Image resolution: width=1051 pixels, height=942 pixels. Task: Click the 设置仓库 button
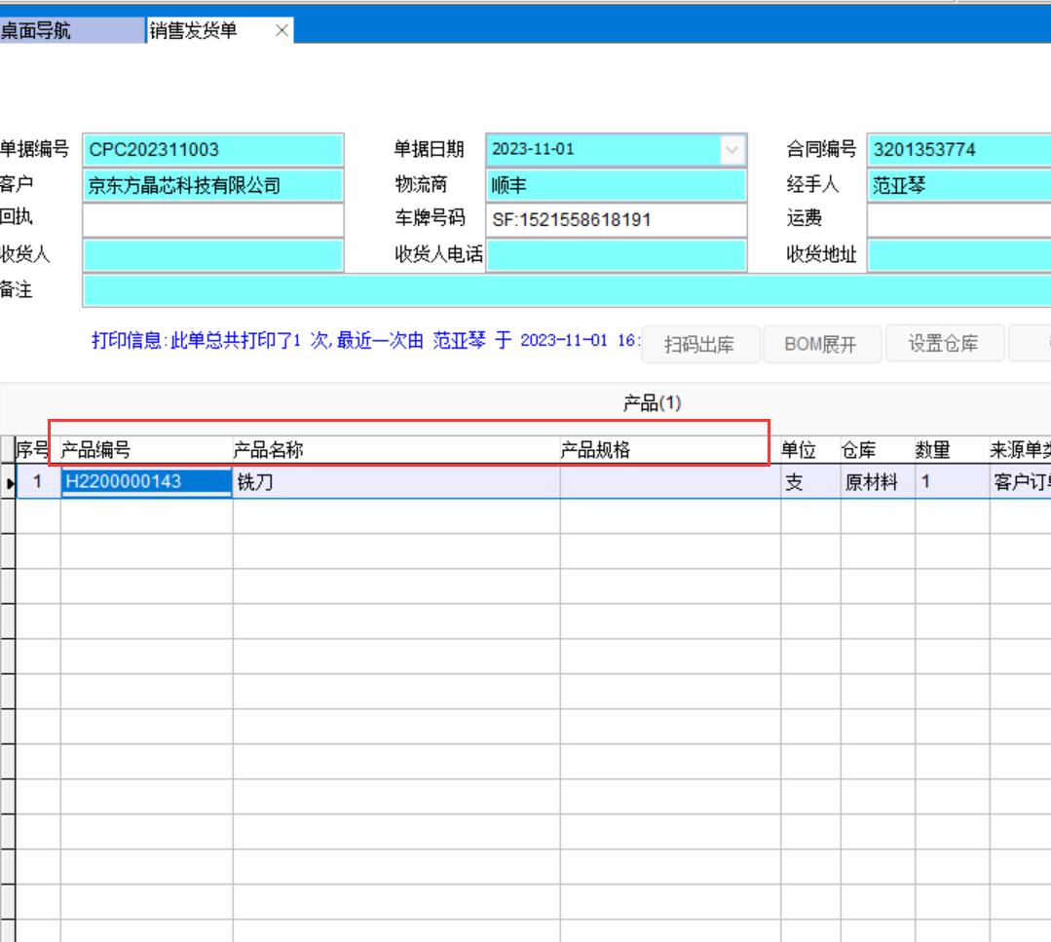[942, 344]
